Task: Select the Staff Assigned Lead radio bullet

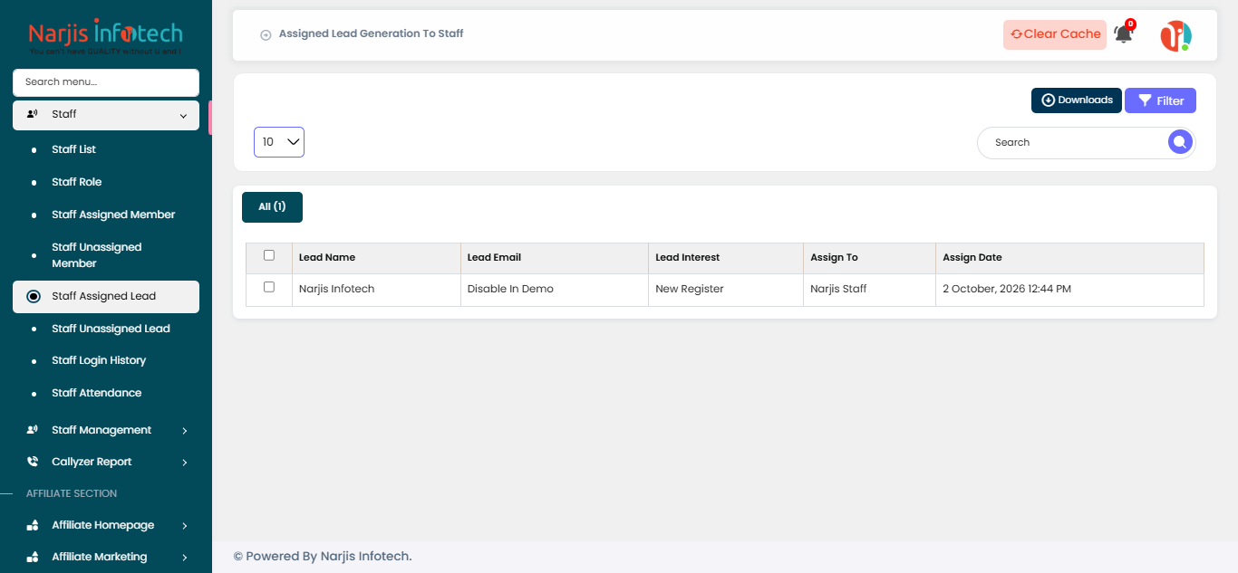Action: (x=34, y=296)
